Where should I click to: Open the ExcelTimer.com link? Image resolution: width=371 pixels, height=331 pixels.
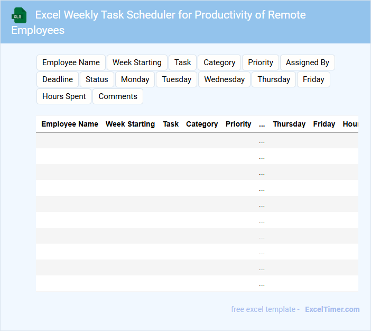point(332,309)
